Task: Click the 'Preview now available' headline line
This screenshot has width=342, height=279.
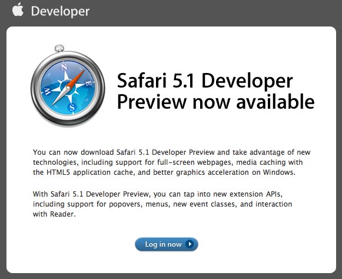Action: [x=215, y=102]
